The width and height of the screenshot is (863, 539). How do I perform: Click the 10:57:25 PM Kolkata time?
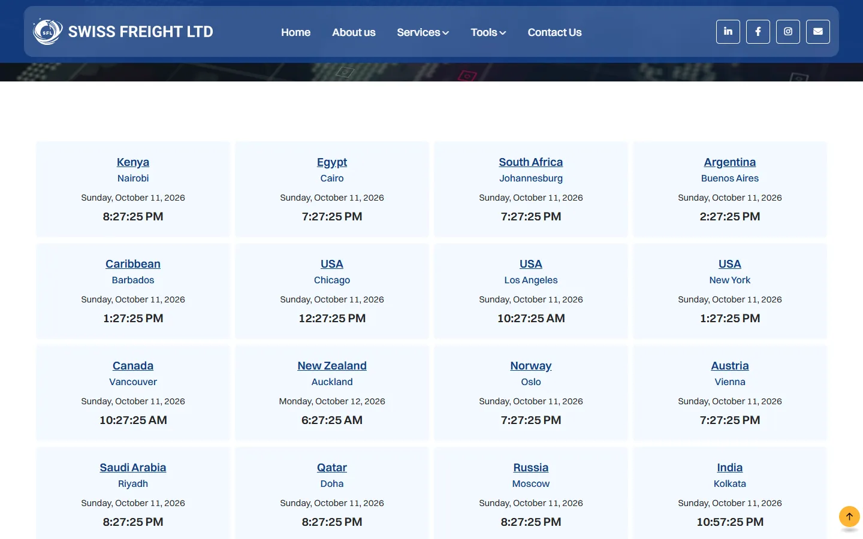(730, 522)
